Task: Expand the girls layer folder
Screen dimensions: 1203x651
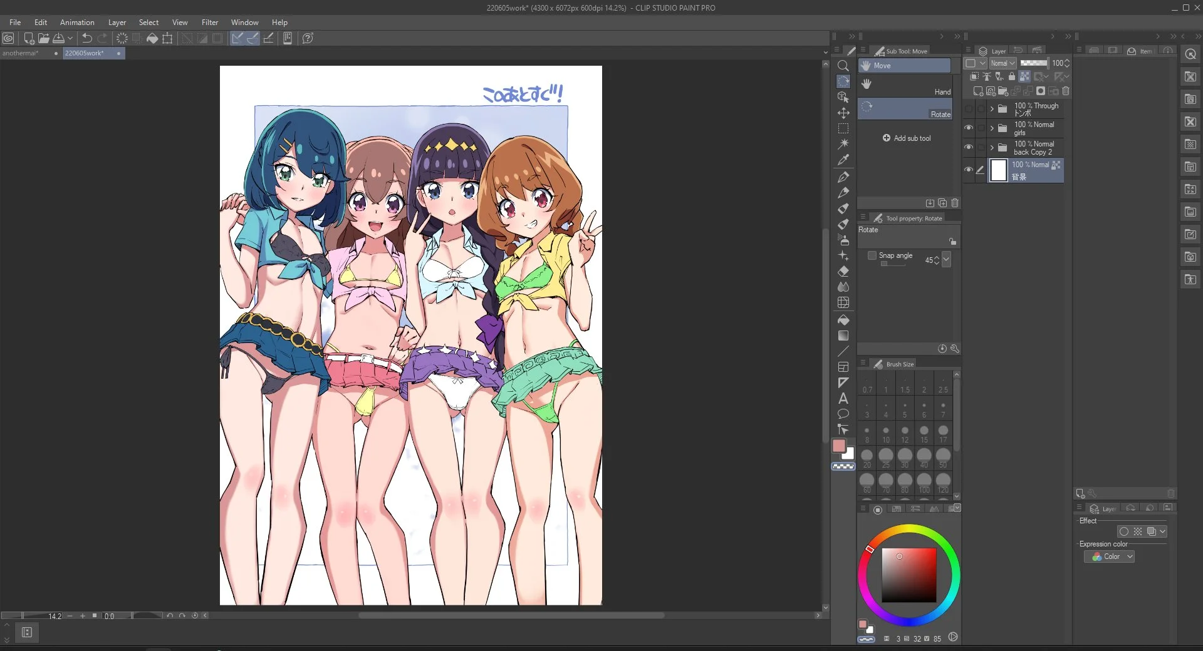Action: point(992,128)
